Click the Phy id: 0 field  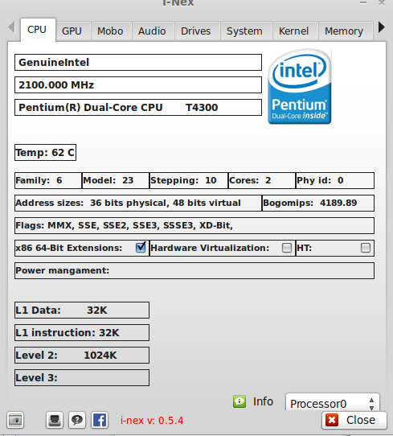[335, 180]
